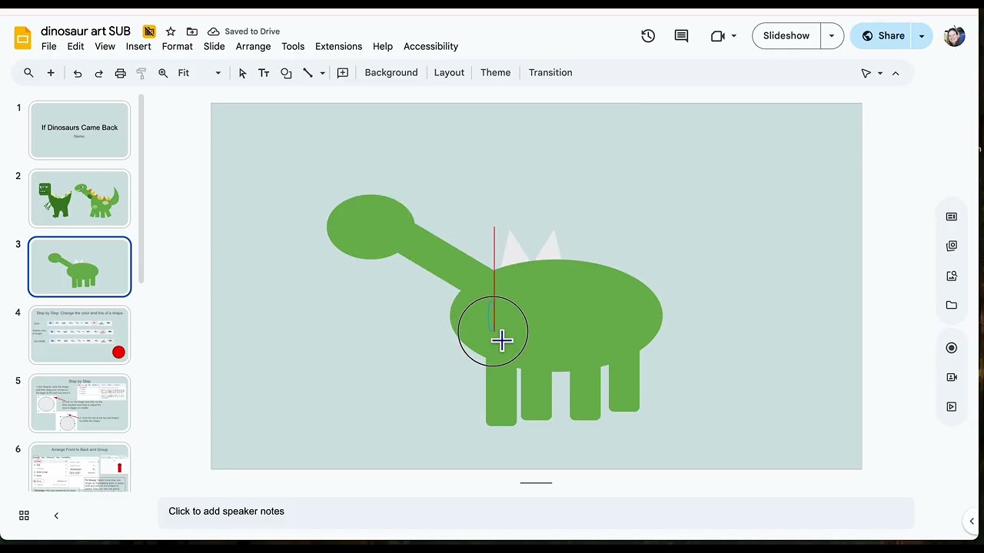The image size is (984, 553).
Task: Click the Share button
Action: [x=883, y=35]
